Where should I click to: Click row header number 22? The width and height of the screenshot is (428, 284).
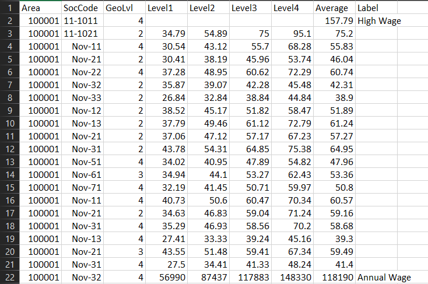coord(9,278)
